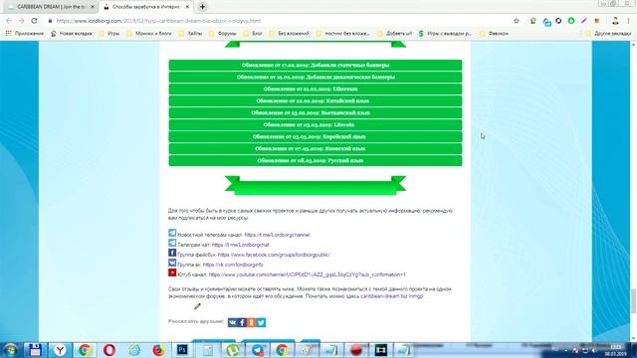The width and height of the screenshot is (637, 358).
Task: Launch Opera from the taskbar
Action: 108,350
